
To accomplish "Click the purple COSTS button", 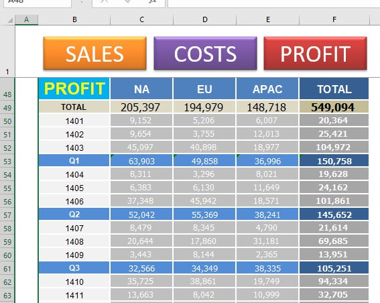I will click(205, 54).
